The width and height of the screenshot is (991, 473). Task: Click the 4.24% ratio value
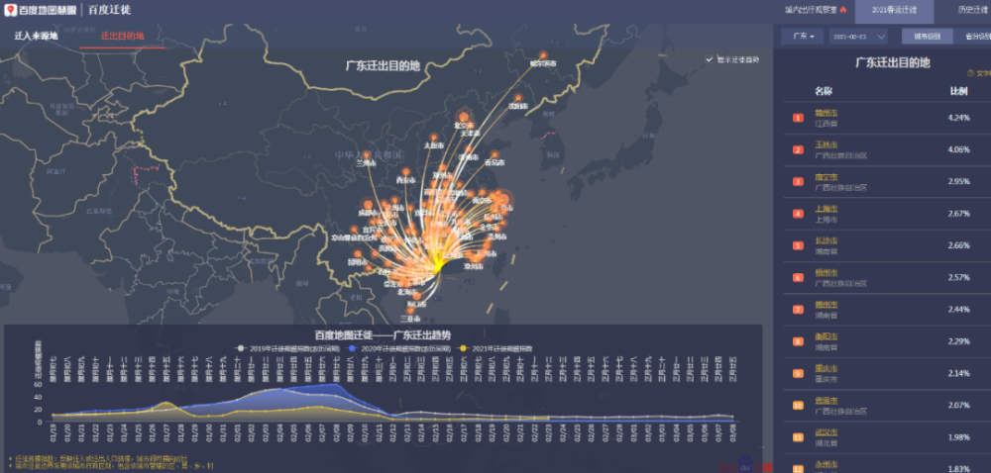pyautogui.click(x=958, y=118)
